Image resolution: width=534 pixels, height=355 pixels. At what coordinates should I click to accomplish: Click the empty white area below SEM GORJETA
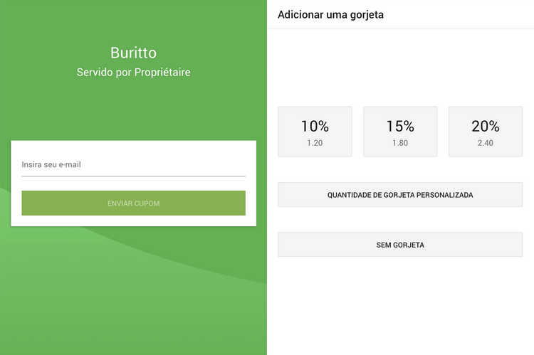tap(400, 306)
